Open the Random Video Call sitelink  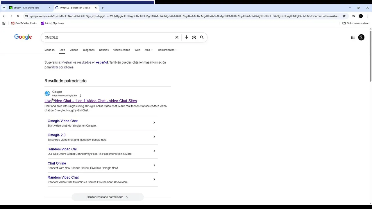[x=62, y=149]
